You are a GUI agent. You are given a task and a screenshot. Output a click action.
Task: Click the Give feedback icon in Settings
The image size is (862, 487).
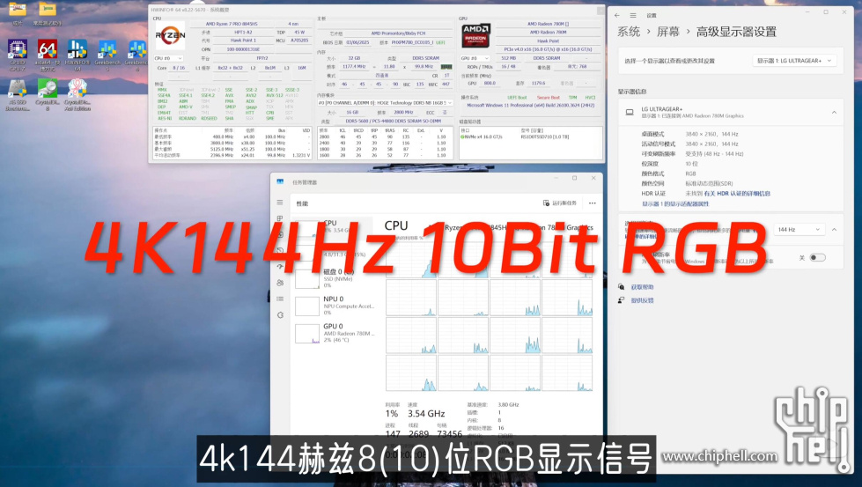point(622,300)
